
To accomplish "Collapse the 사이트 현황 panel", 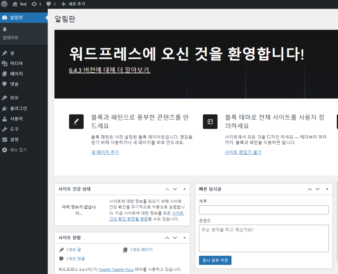I will coord(185,238).
